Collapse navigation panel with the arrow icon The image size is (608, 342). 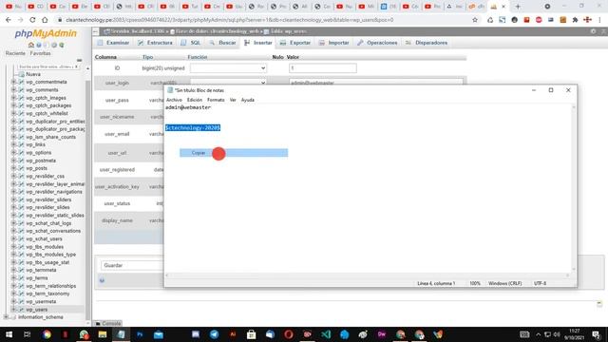(96, 31)
